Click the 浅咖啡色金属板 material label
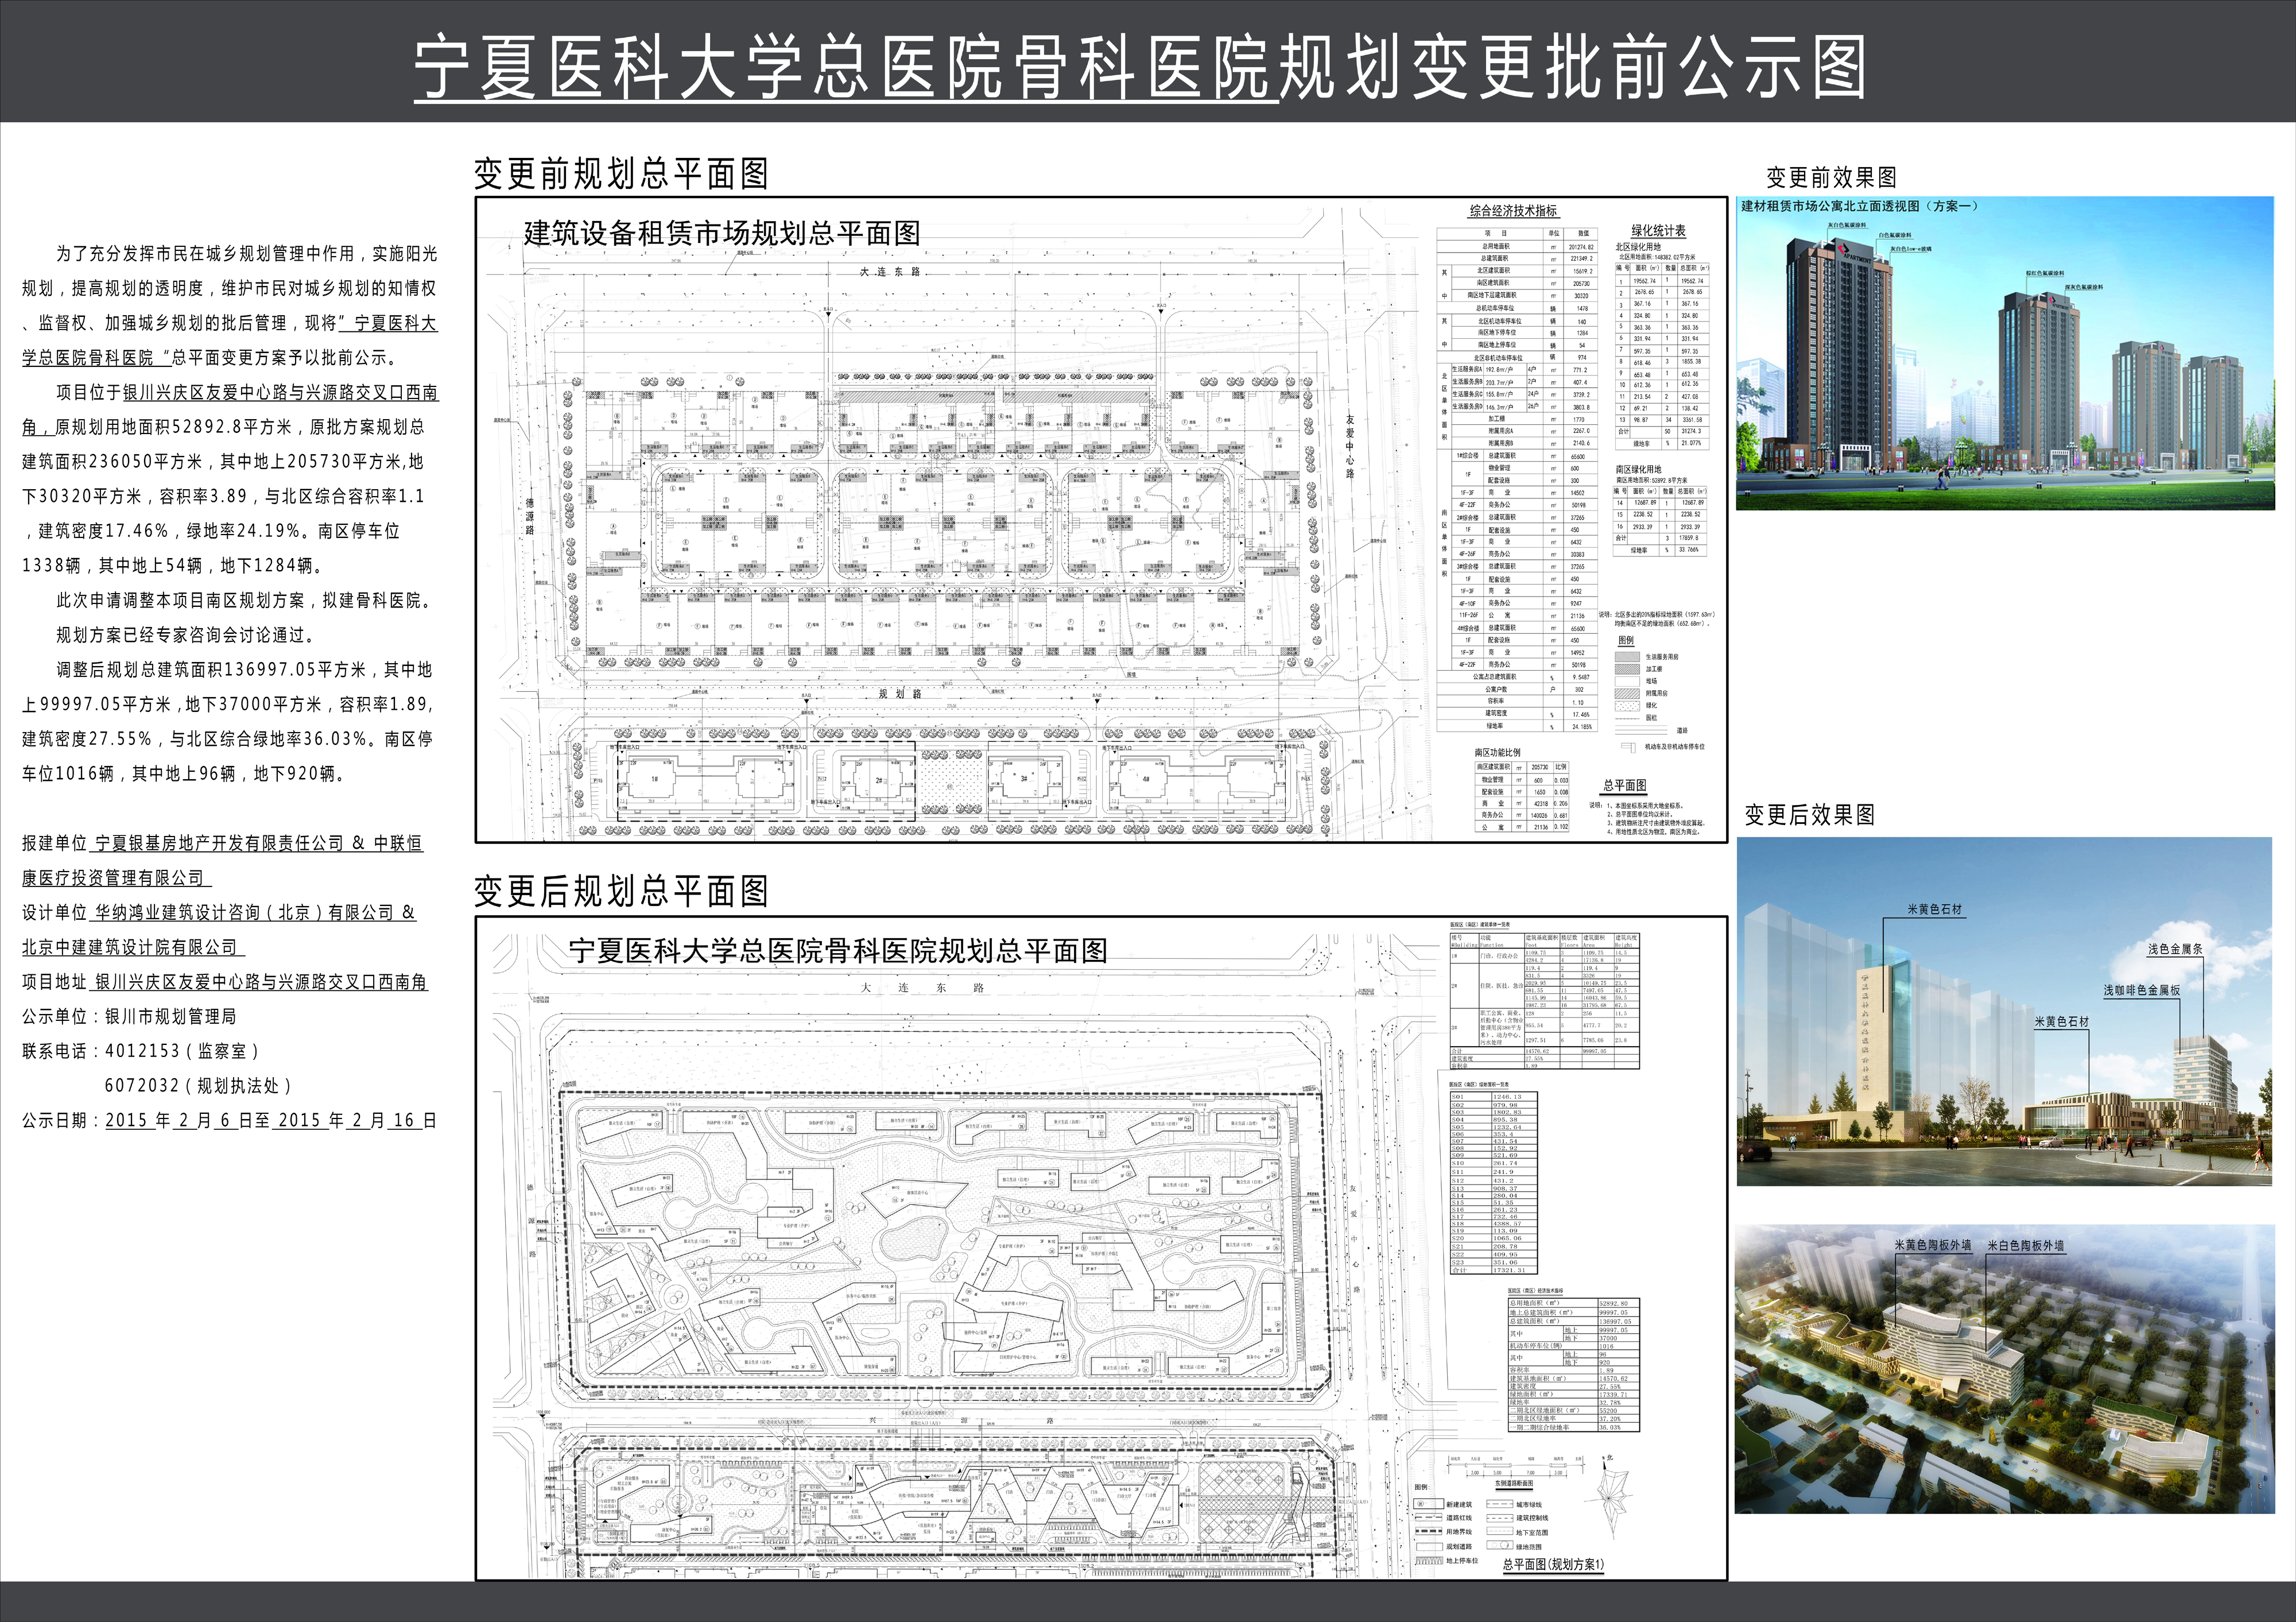Image resolution: width=2296 pixels, height=1622 pixels. tap(2142, 990)
